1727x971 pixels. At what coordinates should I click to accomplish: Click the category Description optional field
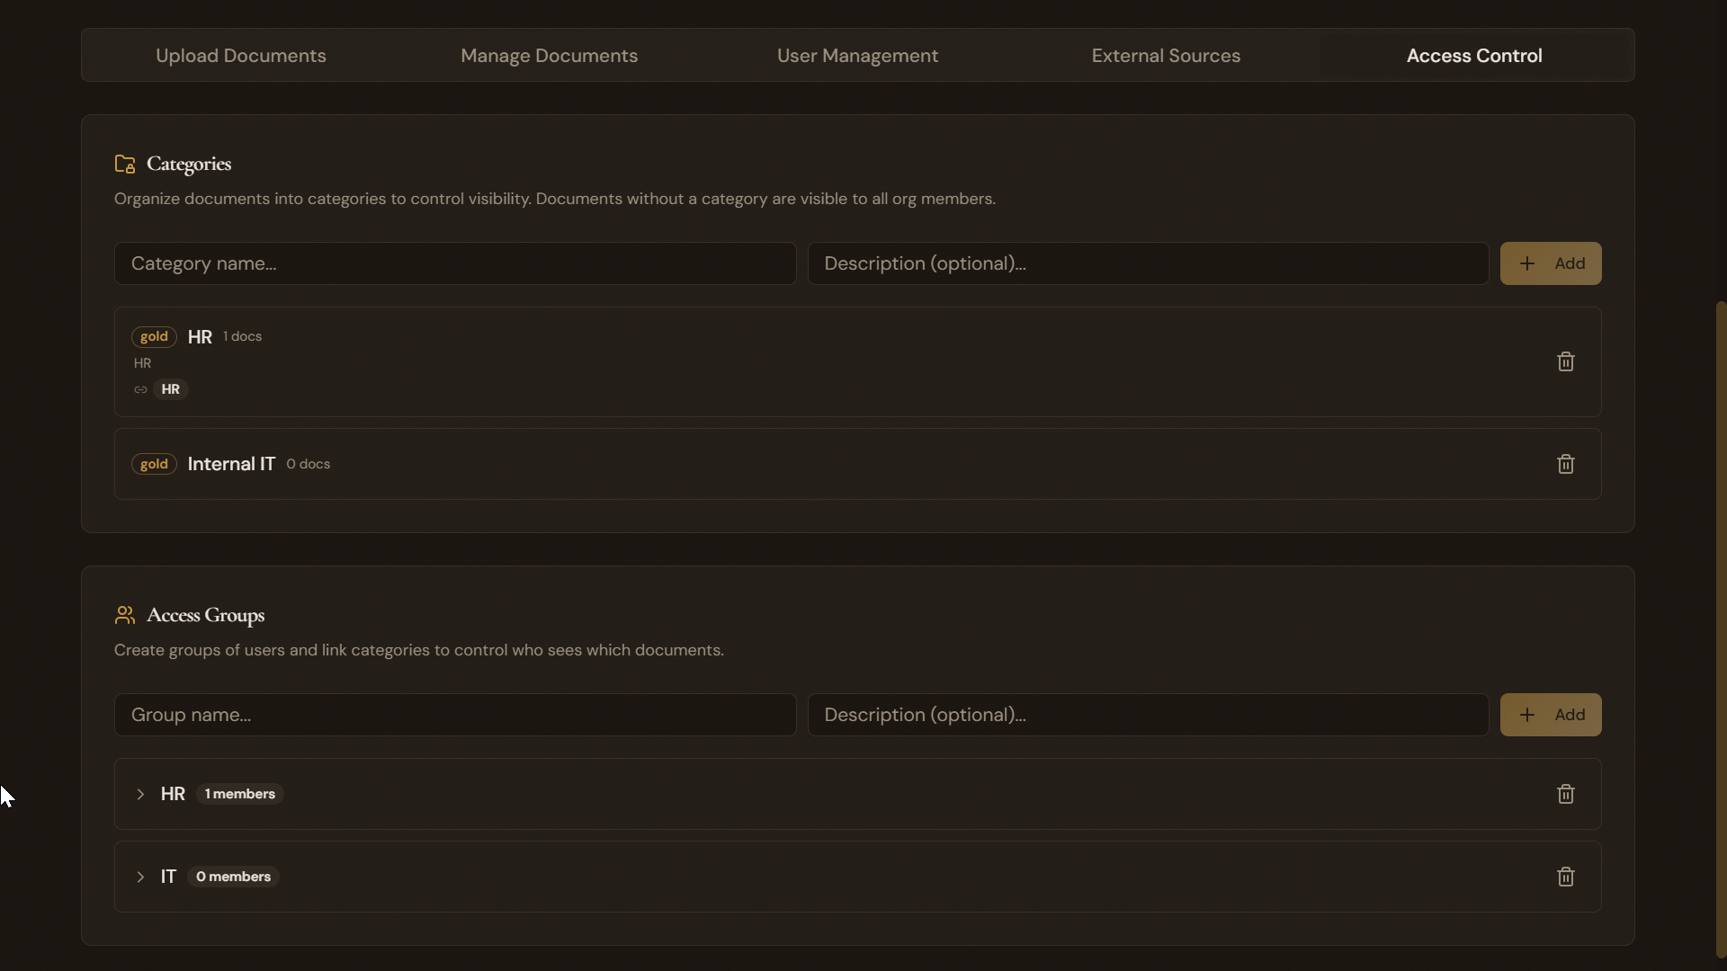(1148, 263)
